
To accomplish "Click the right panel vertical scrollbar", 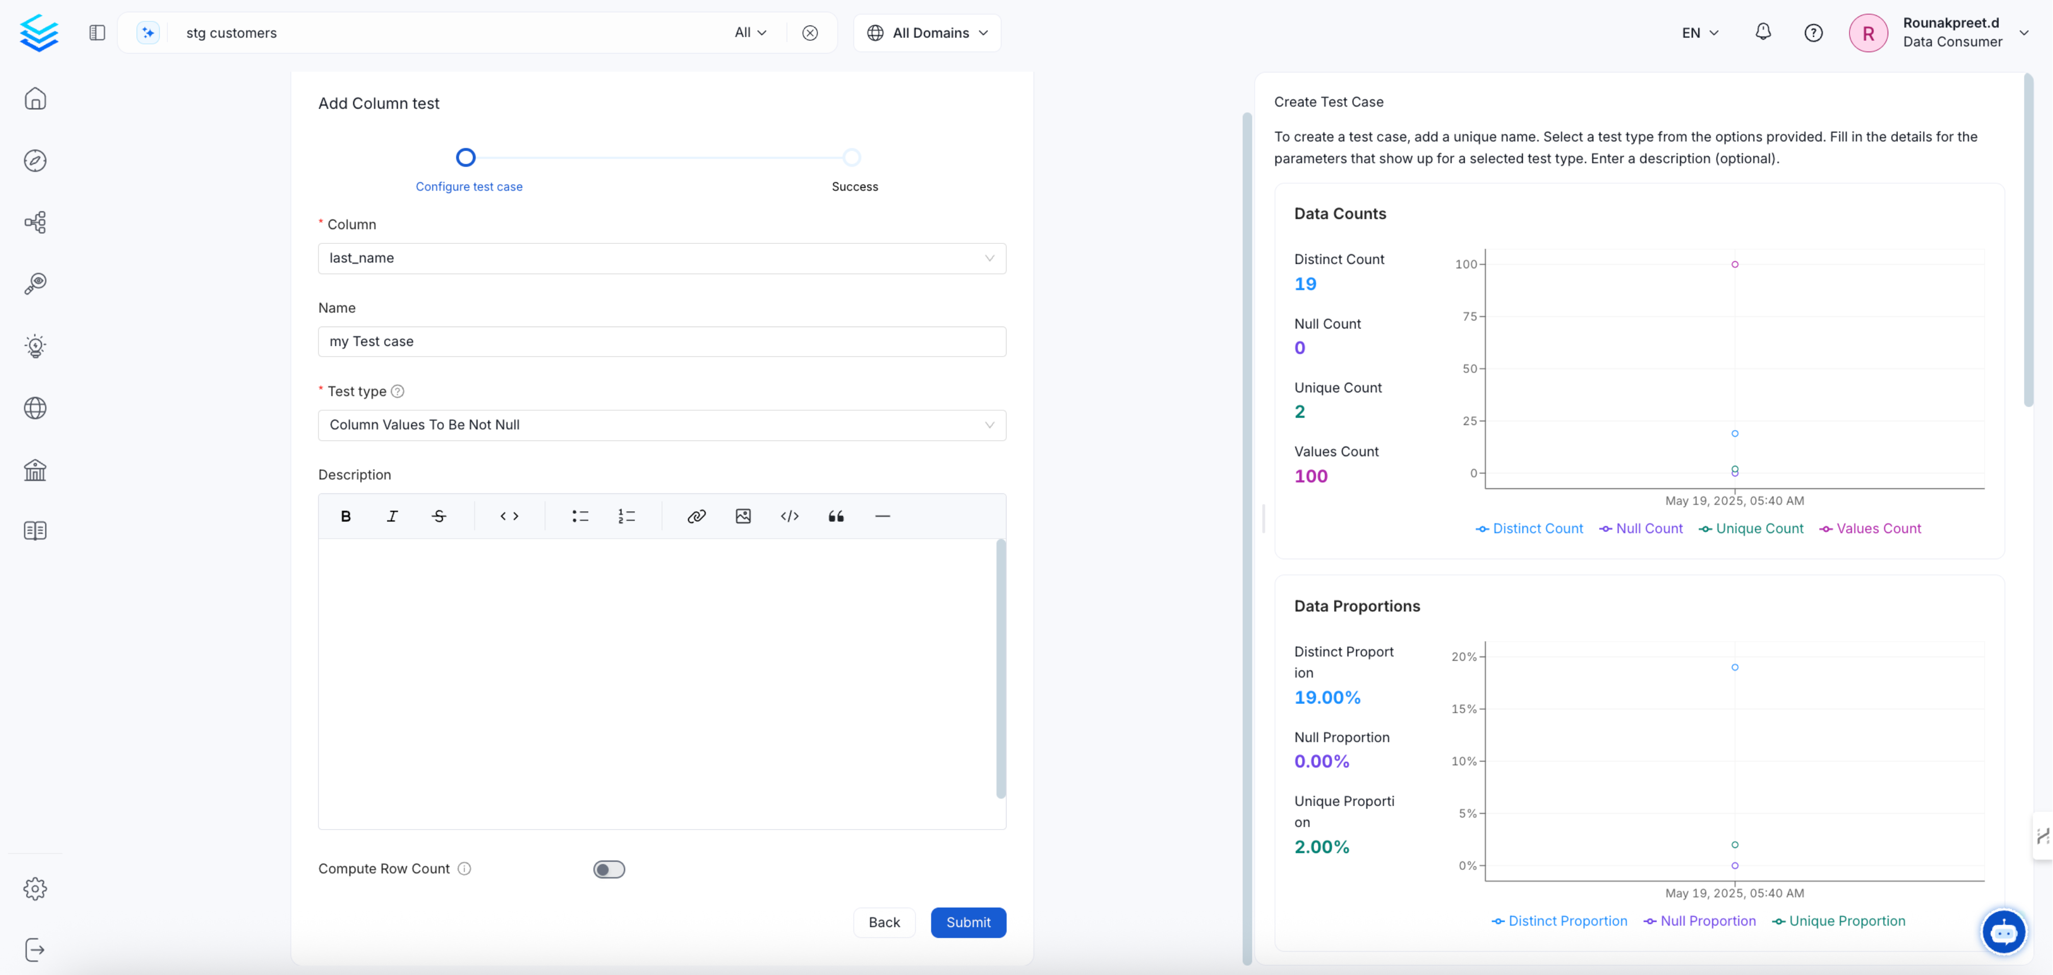I will pos(2029,239).
